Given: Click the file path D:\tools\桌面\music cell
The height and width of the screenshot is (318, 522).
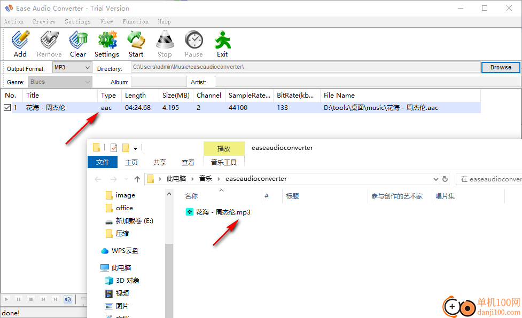Looking at the screenshot, I should point(381,108).
